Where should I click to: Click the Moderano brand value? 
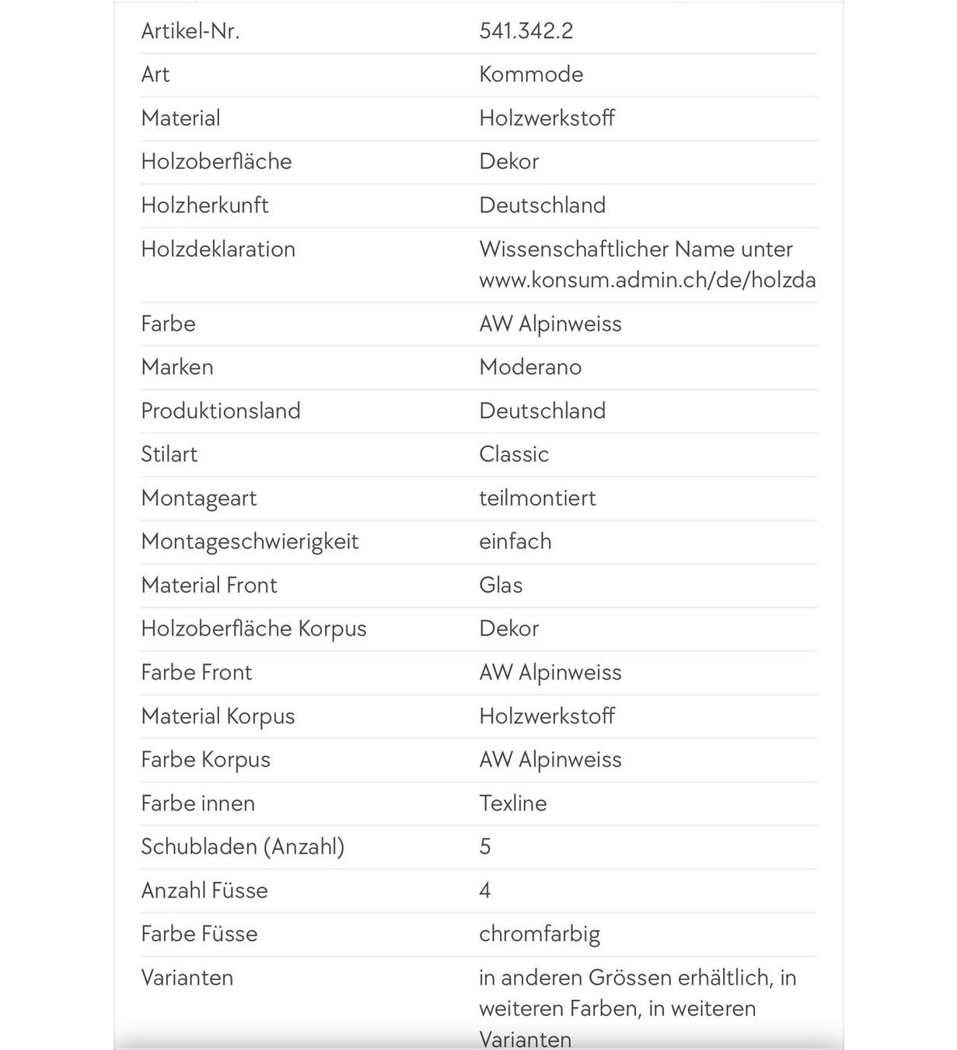point(530,367)
